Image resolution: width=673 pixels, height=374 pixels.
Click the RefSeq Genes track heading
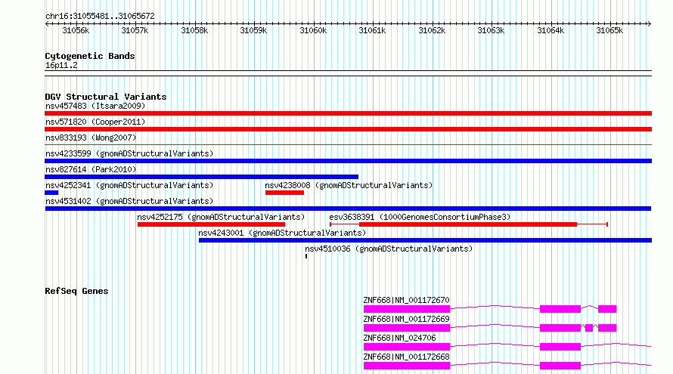[x=76, y=291]
